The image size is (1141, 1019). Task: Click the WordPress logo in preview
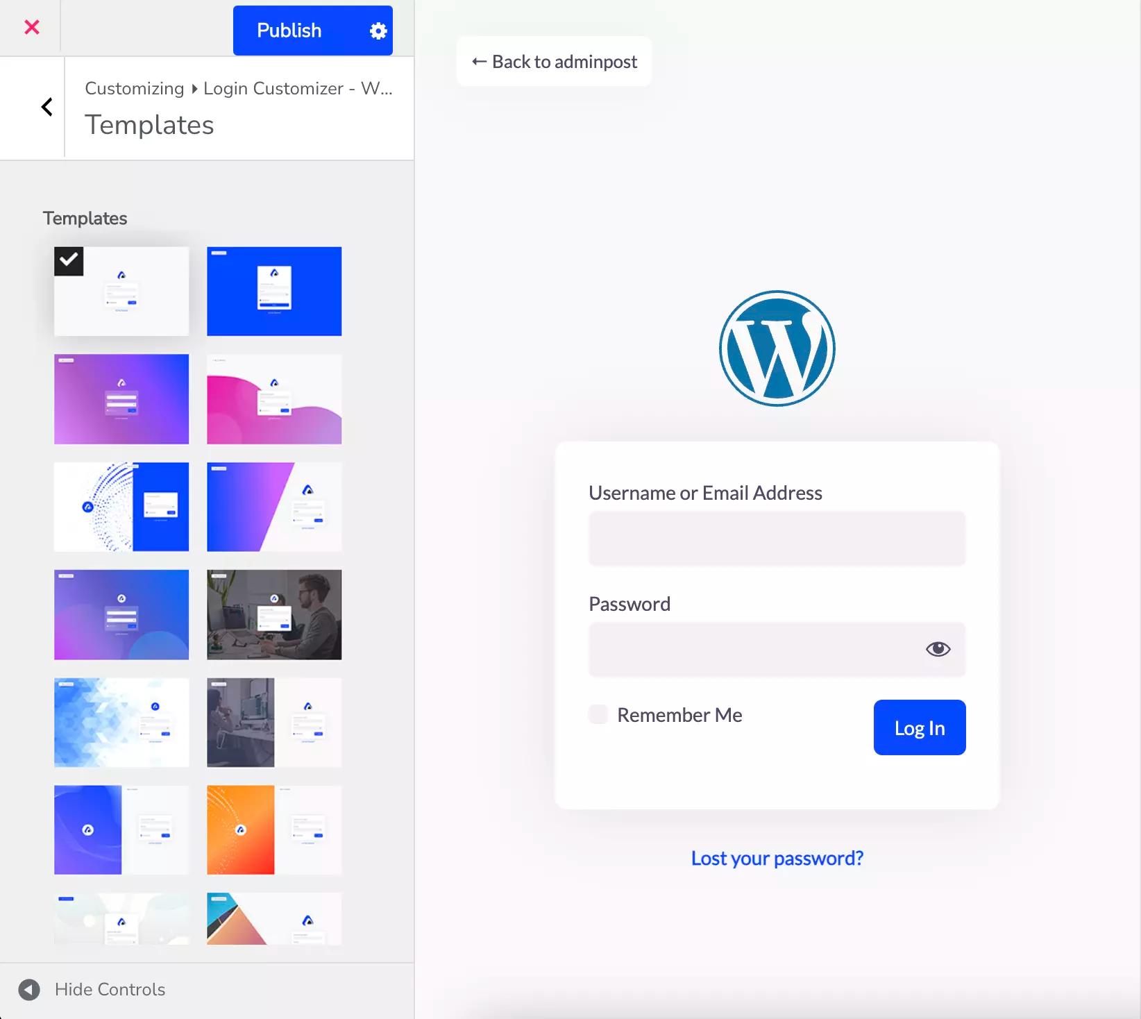tap(777, 348)
